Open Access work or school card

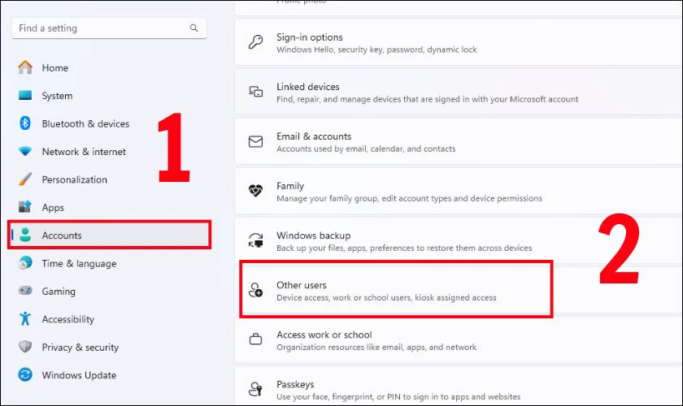tap(459, 340)
